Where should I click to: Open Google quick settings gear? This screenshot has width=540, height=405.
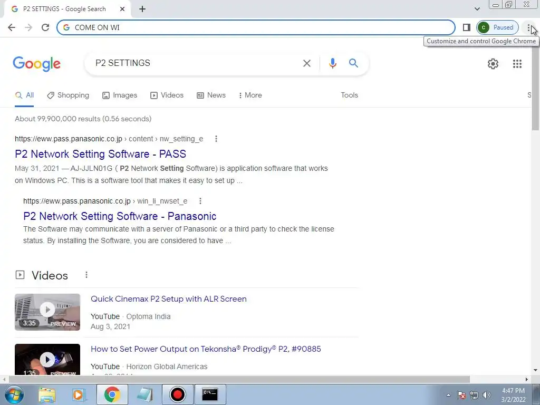pyautogui.click(x=493, y=64)
